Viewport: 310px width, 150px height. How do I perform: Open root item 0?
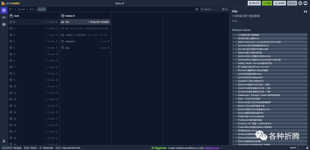[34, 22]
